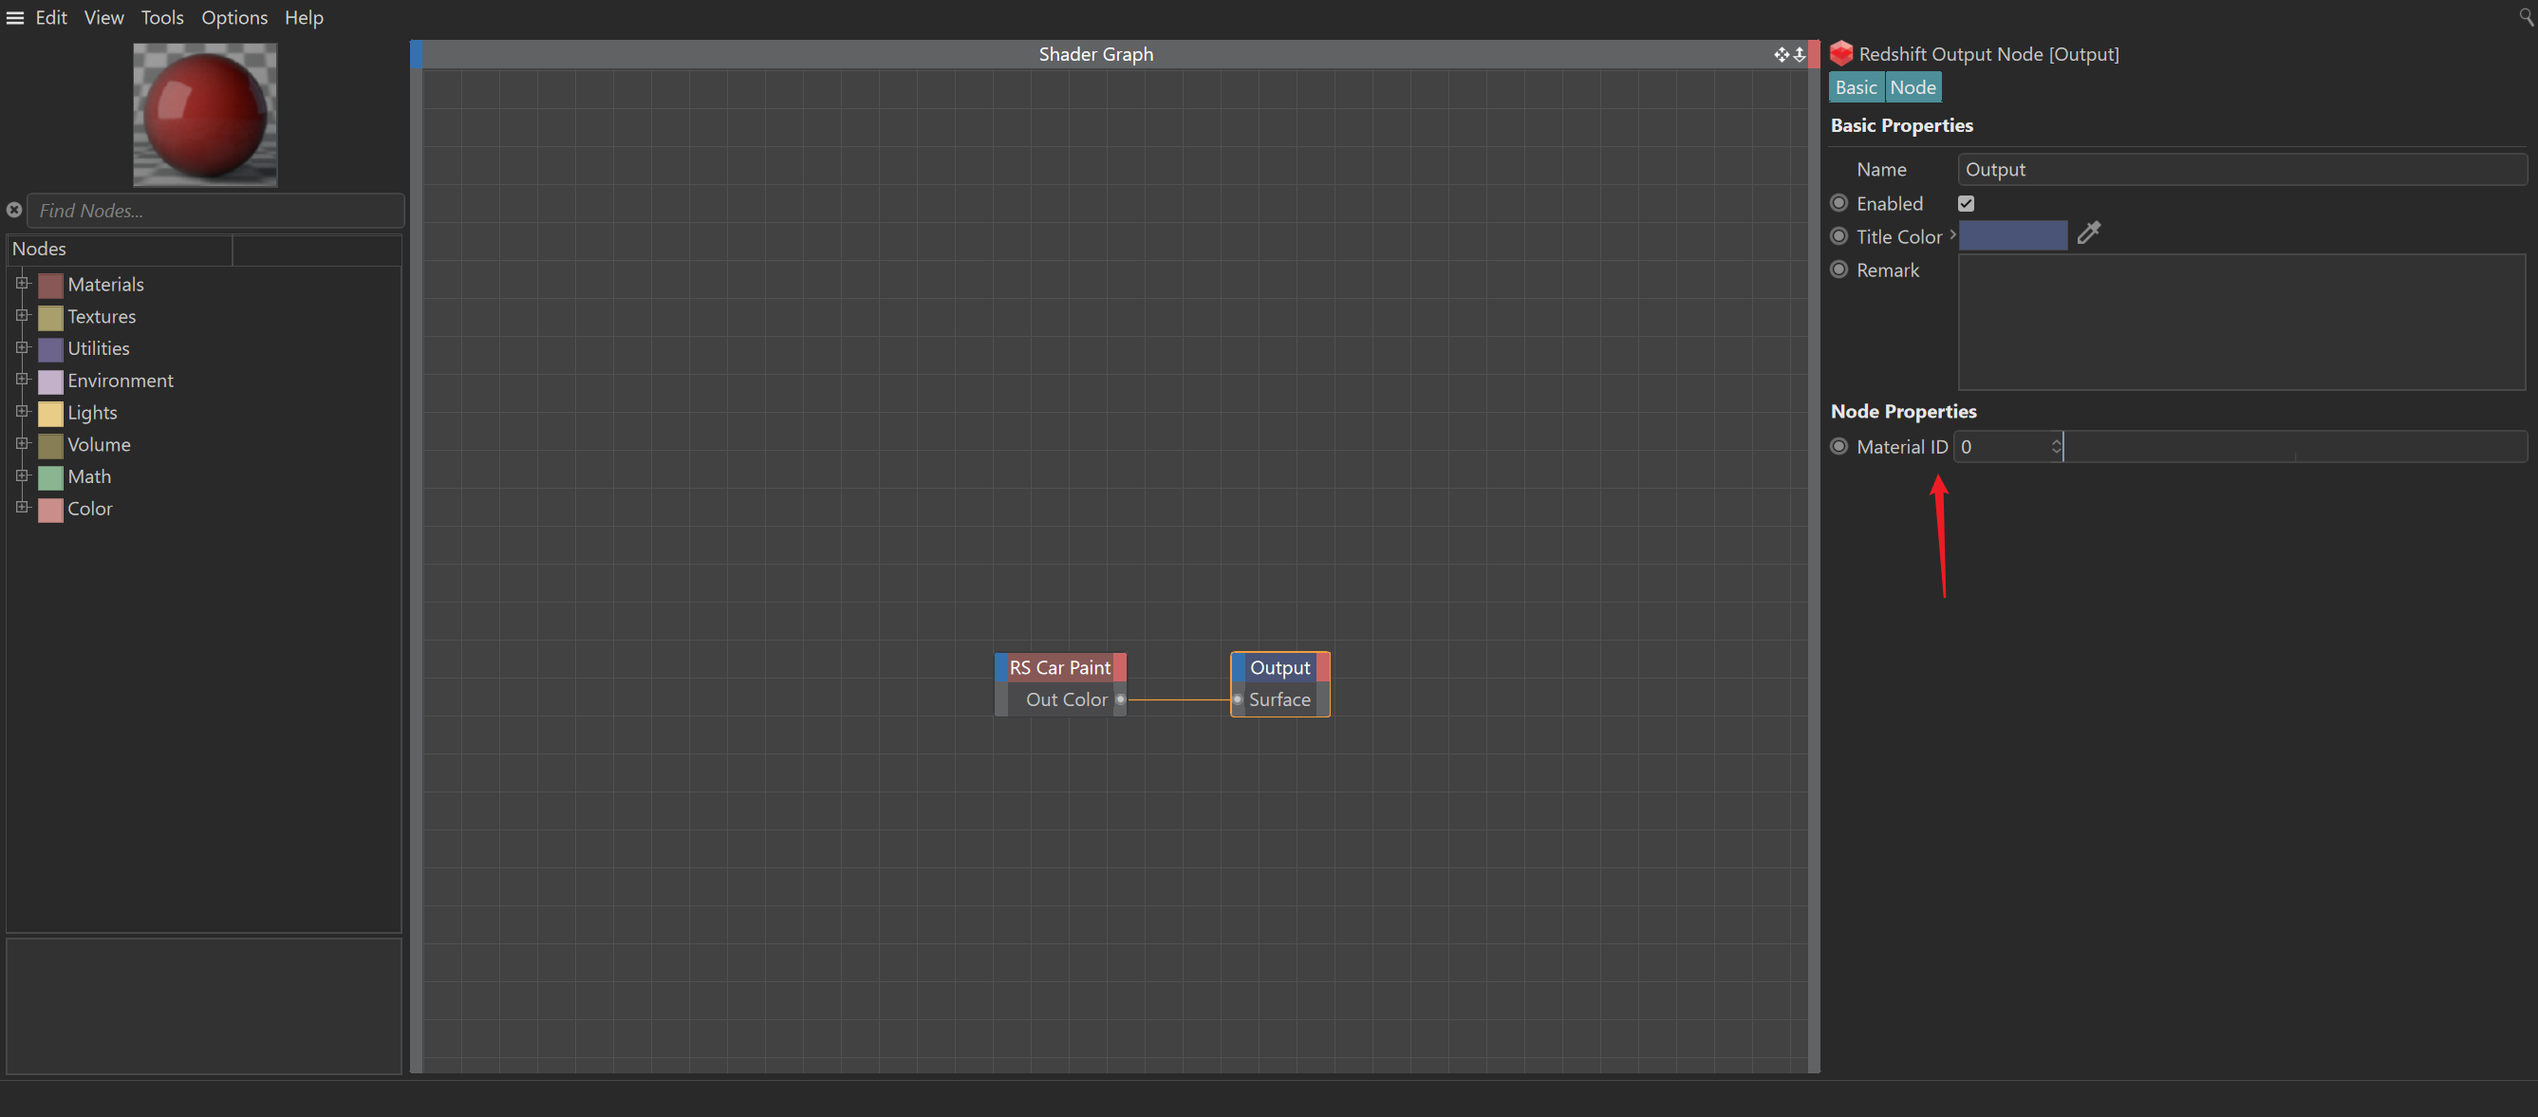The height and width of the screenshot is (1117, 2538).
Task: Toggle the Remark animation dot
Action: point(1838,269)
